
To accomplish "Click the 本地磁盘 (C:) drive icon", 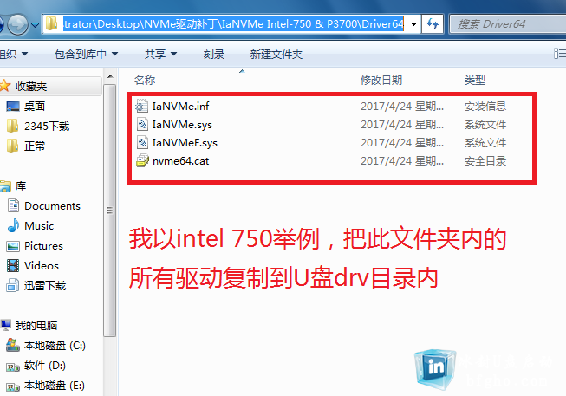I will [13, 346].
